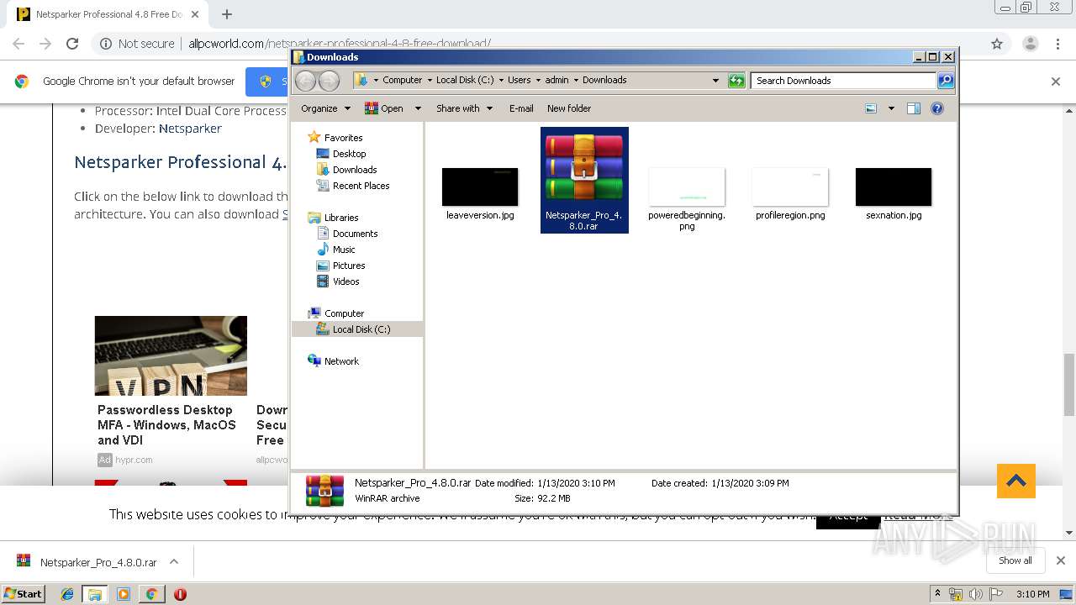Open the Organize dropdown menu
The height and width of the screenshot is (605, 1076).
(x=326, y=108)
